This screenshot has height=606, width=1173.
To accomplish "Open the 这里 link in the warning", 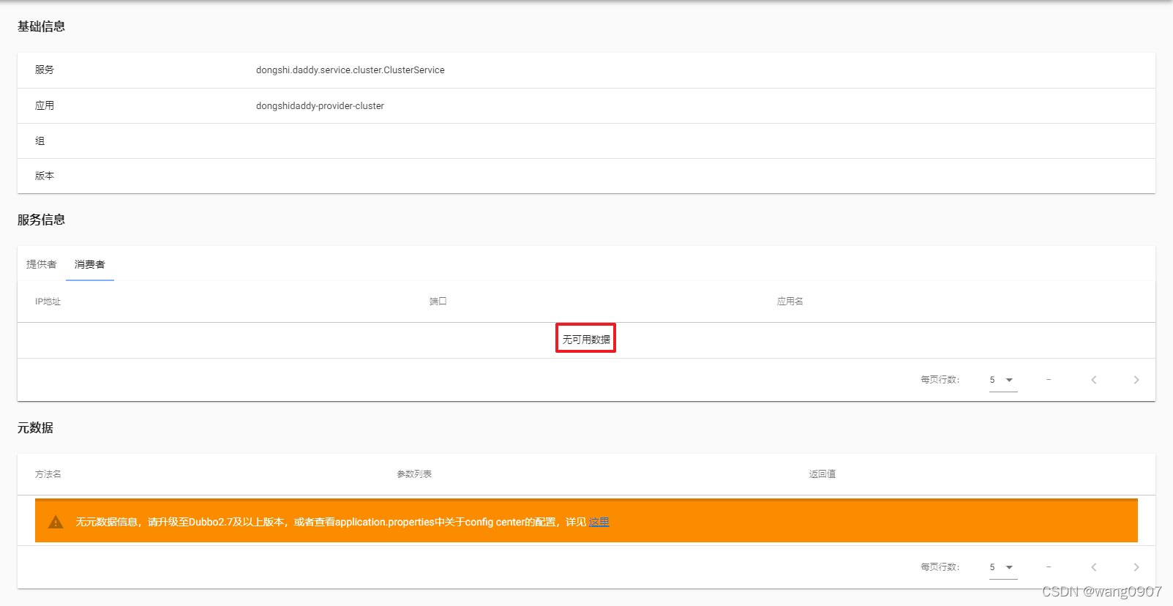I will (599, 522).
